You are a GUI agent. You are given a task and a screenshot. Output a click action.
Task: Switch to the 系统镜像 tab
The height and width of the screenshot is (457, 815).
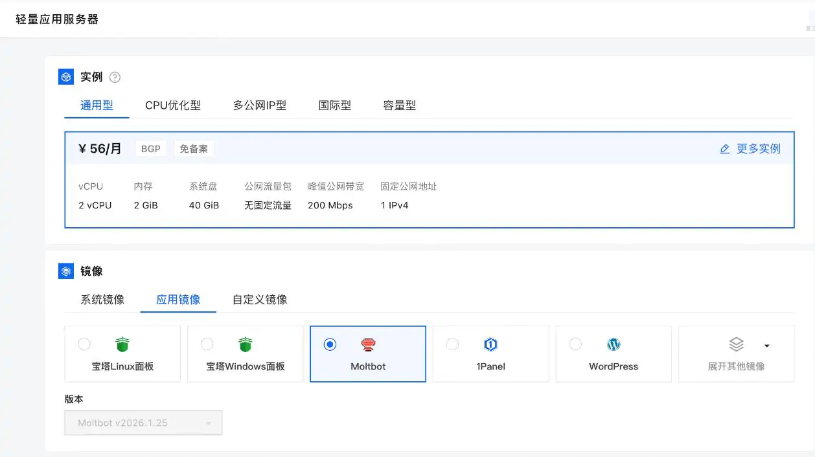pyautogui.click(x=102, y=299)
